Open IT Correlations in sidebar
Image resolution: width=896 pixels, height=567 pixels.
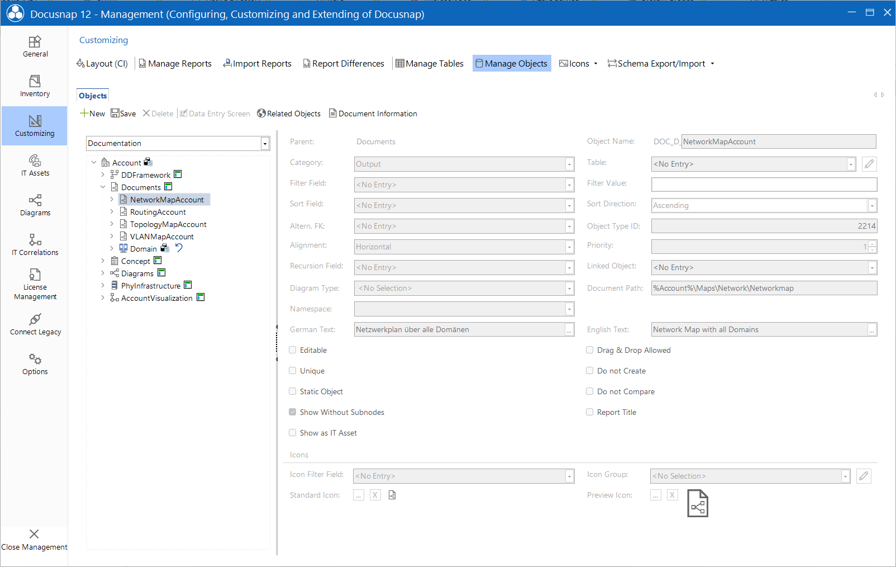(35, 245)
